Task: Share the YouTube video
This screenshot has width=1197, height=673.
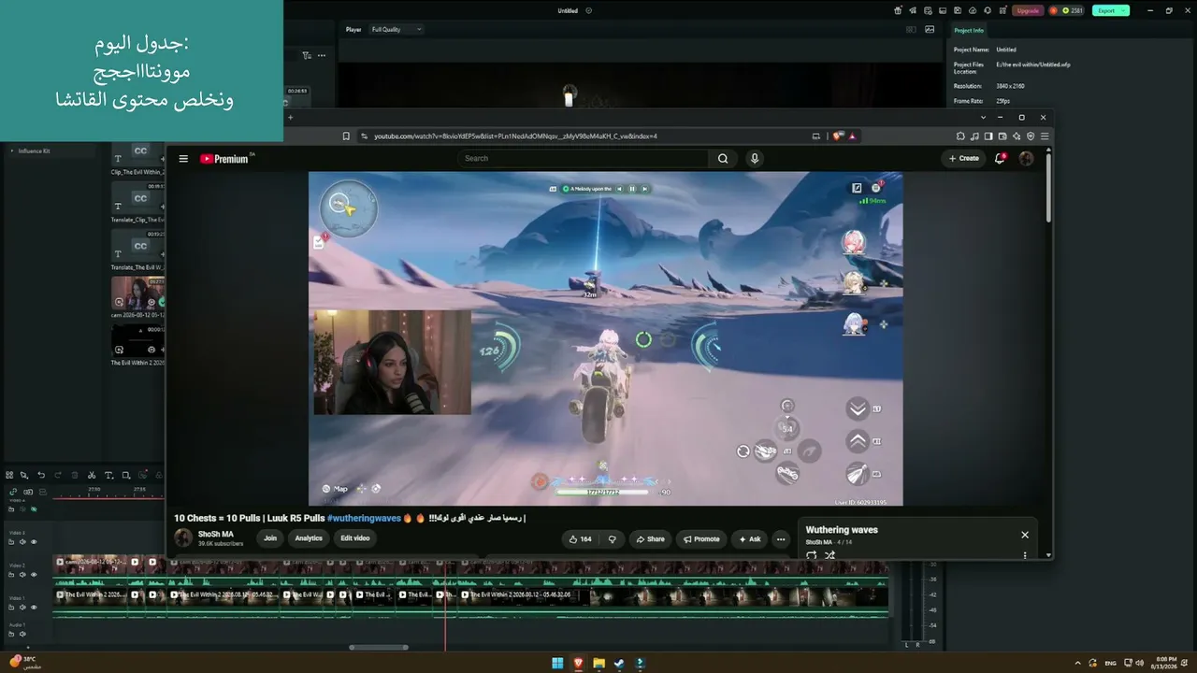Action: (x=650, y=539)
